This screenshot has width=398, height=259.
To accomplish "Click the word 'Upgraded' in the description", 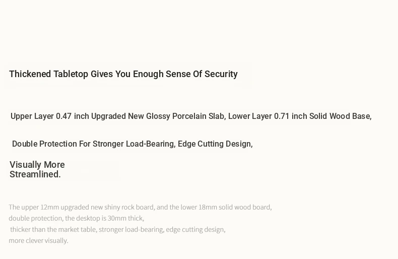I will pyautogui.click(x=108, y=116).
